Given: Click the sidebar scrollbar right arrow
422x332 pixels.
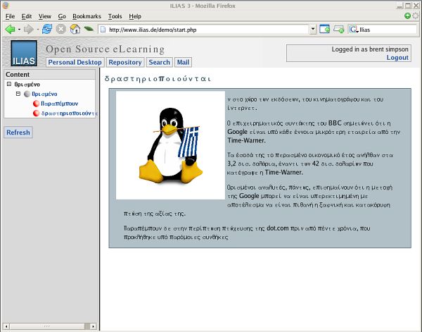Looking at the screenshot, I should coord(93,326).
